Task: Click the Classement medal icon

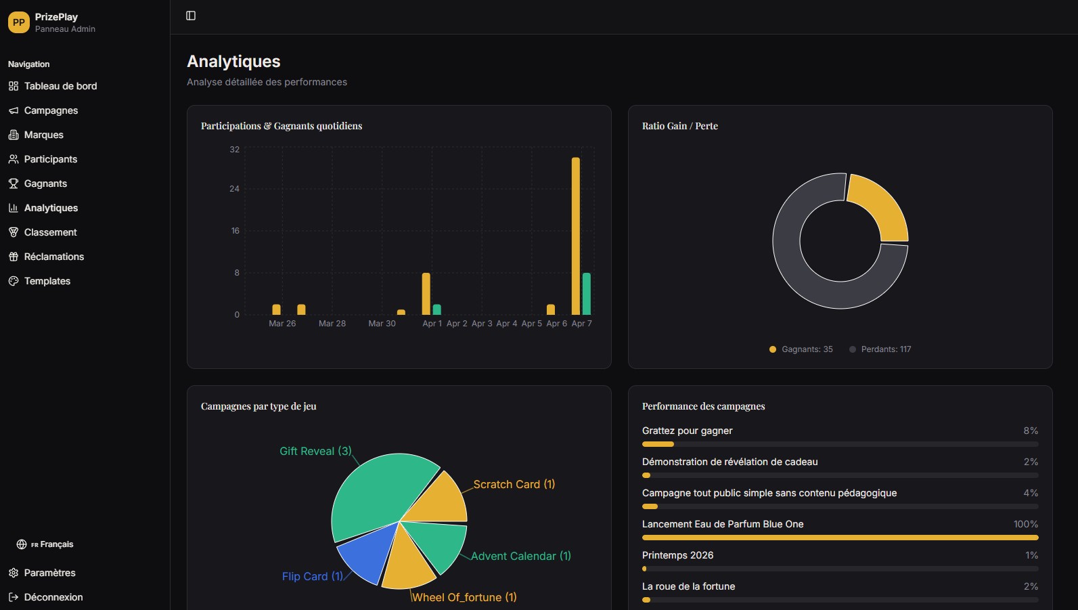Action: click(x=14, y=232)
